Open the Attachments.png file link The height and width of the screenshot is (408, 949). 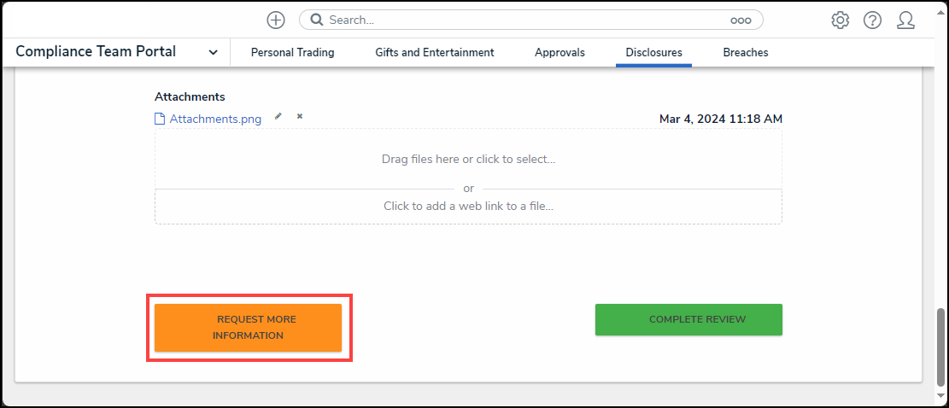(x=215, y=119)
